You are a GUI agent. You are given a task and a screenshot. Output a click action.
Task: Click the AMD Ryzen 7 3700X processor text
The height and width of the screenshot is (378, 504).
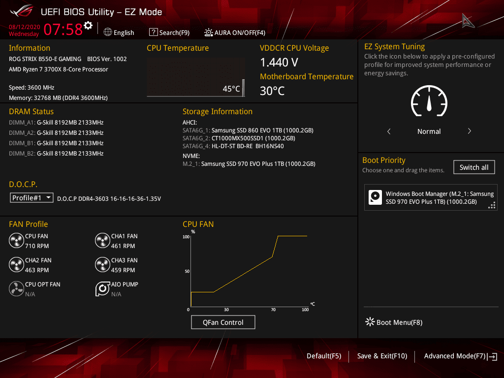pyautogui.click(x=59, y=69)
